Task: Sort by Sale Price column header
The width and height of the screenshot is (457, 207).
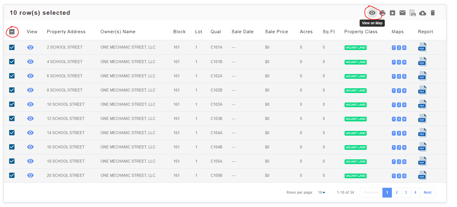Action: tap(276, 32)
